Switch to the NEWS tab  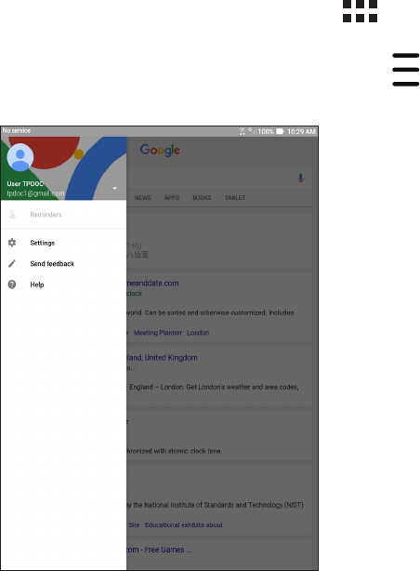[143, 198]
